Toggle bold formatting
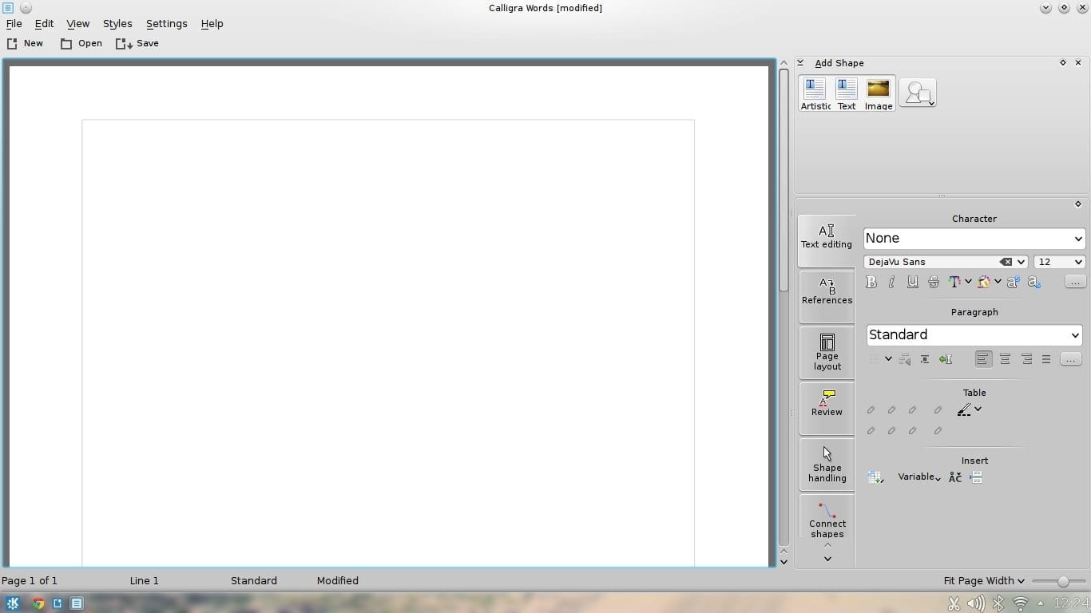 871,282
